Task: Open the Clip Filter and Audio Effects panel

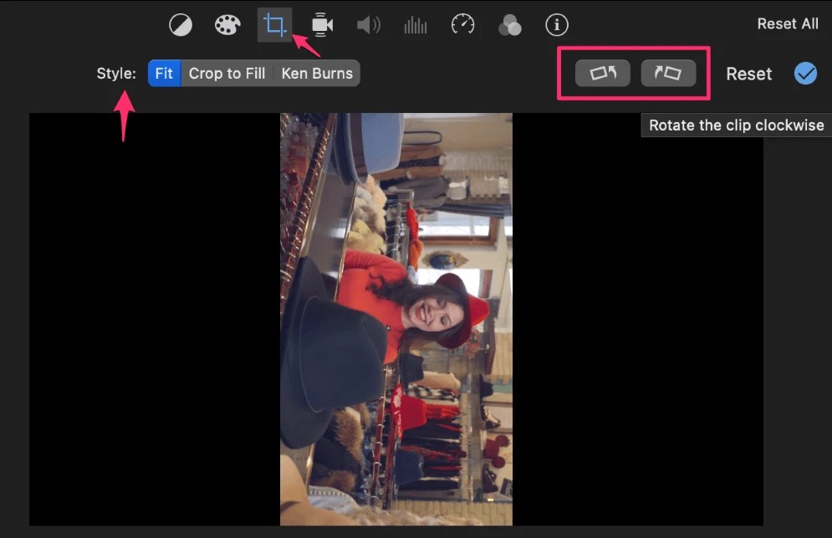Action: [x=510, y=25]
